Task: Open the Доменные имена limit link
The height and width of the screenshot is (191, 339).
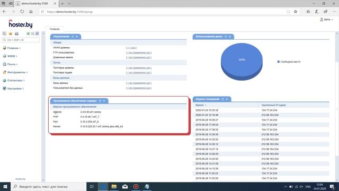Action: click(x=139, y=57)
